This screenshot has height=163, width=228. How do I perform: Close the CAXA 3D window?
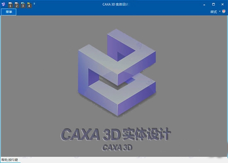point(222,5)
